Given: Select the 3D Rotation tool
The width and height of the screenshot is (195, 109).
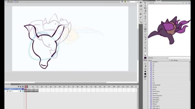Looking at the screenshot, I should [x=145, y=11].
